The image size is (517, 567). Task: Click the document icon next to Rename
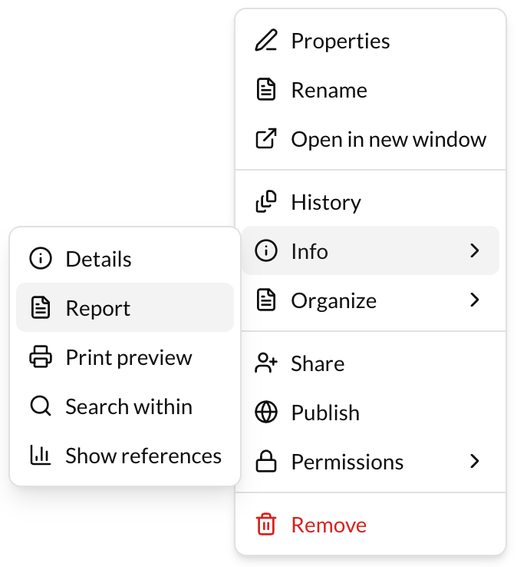coord(265,91)
